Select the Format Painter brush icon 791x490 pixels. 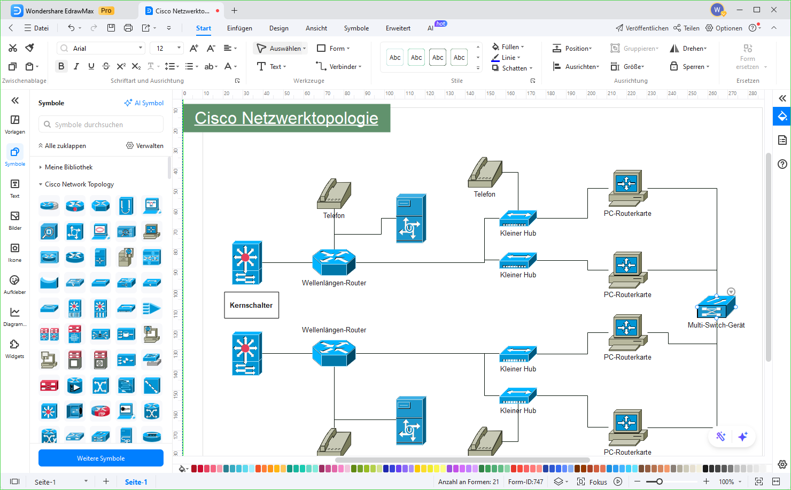tap(30, 48)
